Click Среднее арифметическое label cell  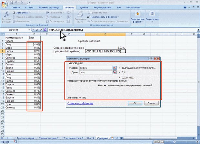pos(69,48)
